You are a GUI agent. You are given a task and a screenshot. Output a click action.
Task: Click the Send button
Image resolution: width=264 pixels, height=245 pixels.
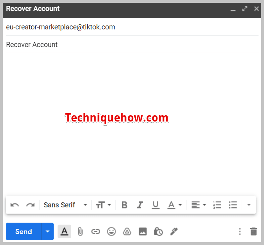pyautogui.click(x=24, y=232)
